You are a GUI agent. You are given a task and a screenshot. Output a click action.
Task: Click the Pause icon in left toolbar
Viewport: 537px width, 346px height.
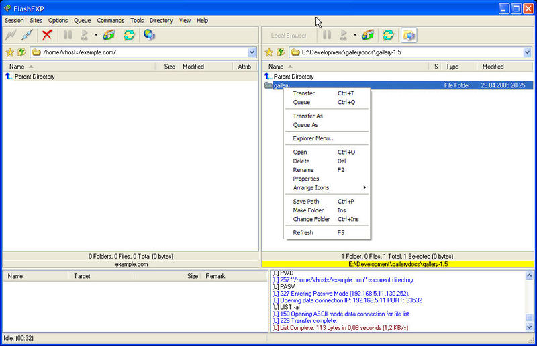(x=68, y=35)
